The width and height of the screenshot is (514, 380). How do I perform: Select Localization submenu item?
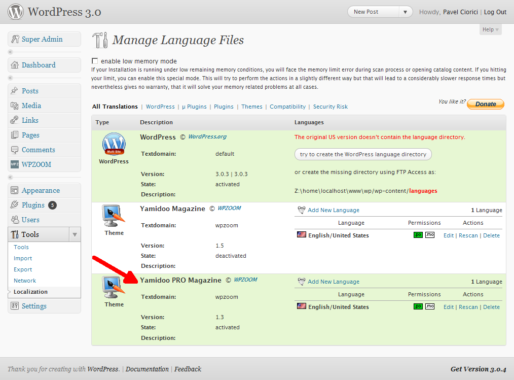coord(30,292)
